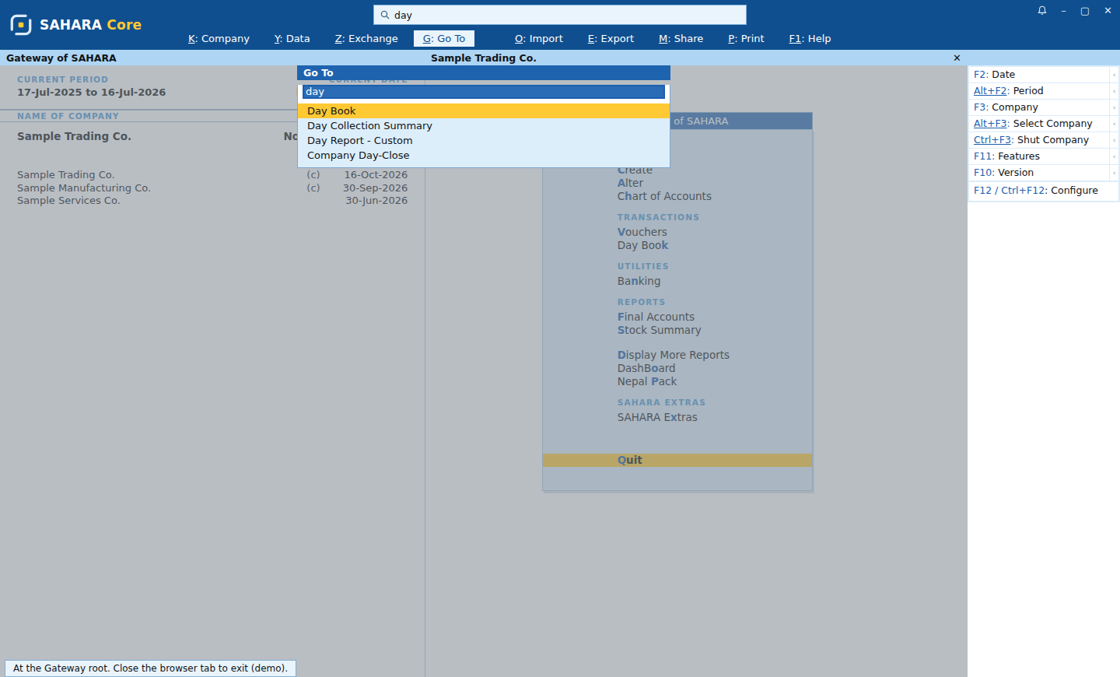Click Alt+F3: Select Company button
Image resolution: width=1120 pixels, height=677 pixels.
click(1038, 124)
